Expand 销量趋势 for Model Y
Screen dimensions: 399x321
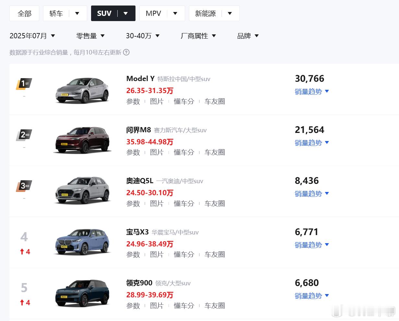tap(312, 91)
